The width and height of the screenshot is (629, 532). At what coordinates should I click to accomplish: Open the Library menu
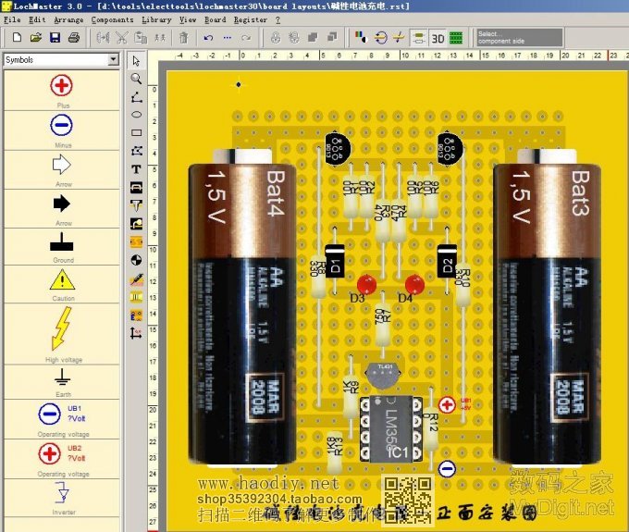(156, 19)
